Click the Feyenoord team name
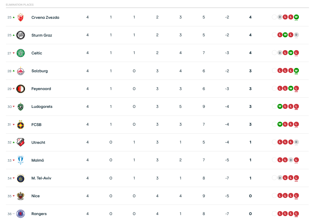 pyautogui.click(x=41, y=89)
